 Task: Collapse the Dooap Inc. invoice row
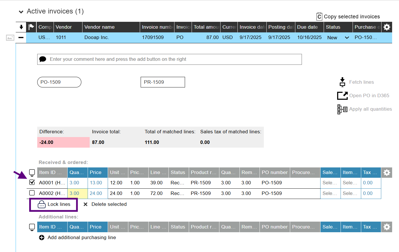pyautogui.click(x=21, y=38)
